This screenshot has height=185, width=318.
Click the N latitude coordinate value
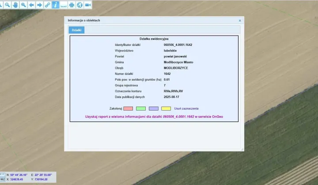[19, 175]
